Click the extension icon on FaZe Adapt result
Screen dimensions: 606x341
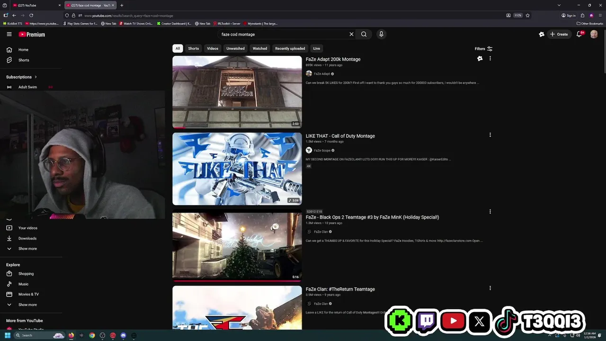(480, 58)
